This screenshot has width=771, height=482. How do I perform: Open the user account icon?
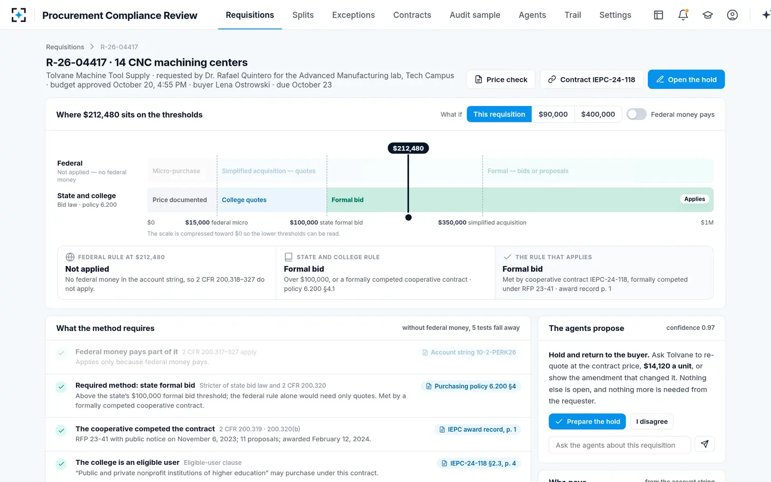click(x=732, y=15)
